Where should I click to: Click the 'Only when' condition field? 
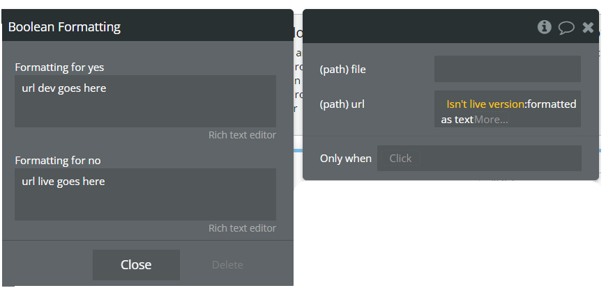click(x=478, y=158)
